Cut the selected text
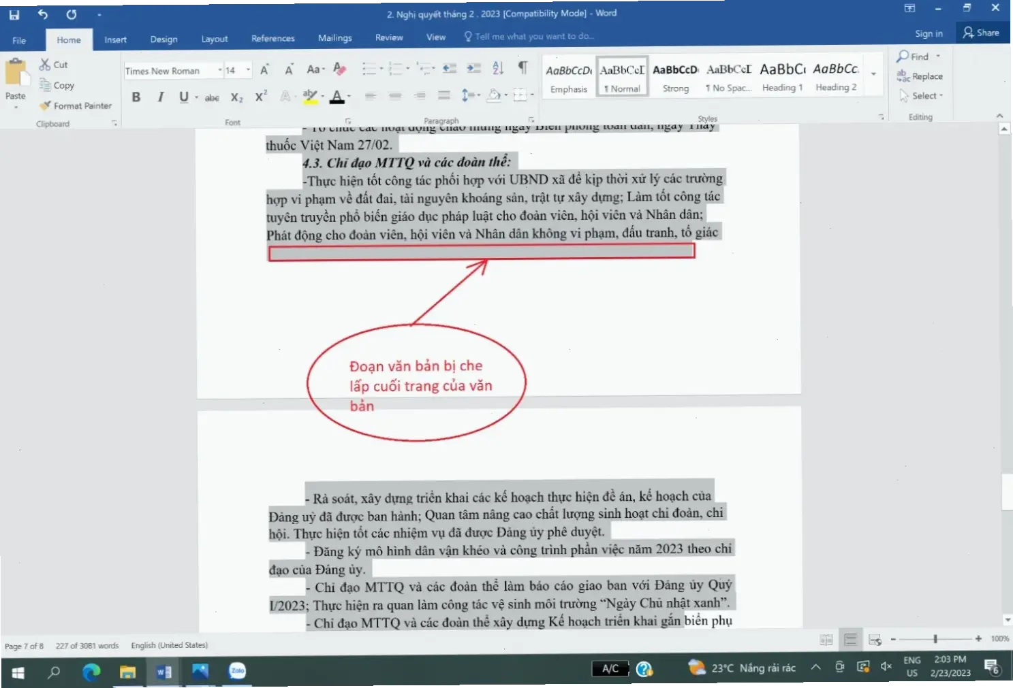The height and width of the screenshot is (688, 1013). click(53, 65)
